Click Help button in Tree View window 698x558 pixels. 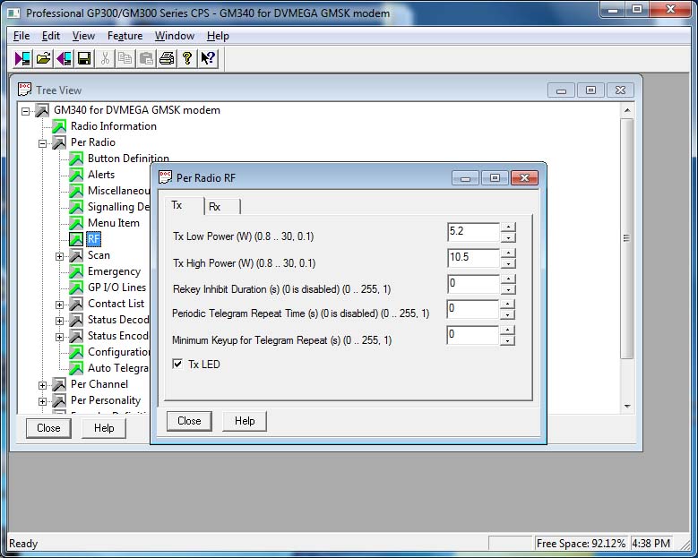104,428
